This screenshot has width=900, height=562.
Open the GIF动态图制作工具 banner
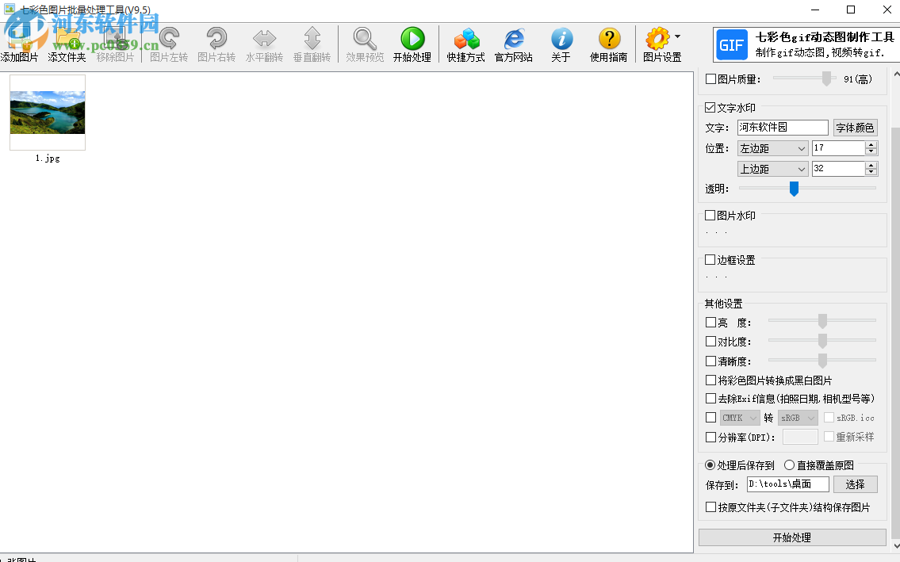click(804, 45)
